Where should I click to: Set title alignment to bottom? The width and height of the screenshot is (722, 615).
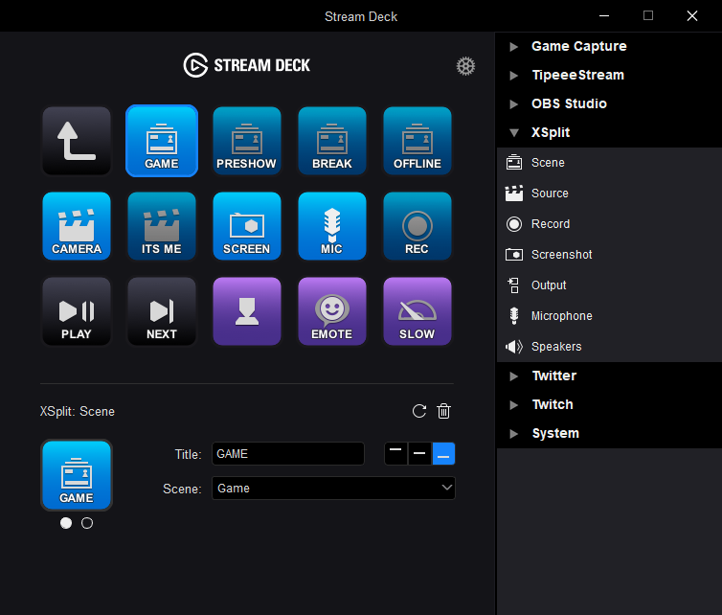(443, 454)
